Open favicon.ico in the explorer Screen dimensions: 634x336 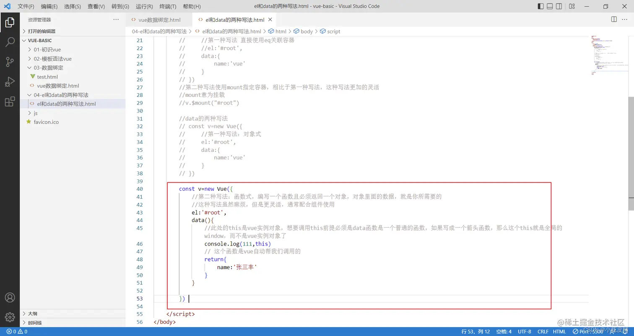point(73,122)
